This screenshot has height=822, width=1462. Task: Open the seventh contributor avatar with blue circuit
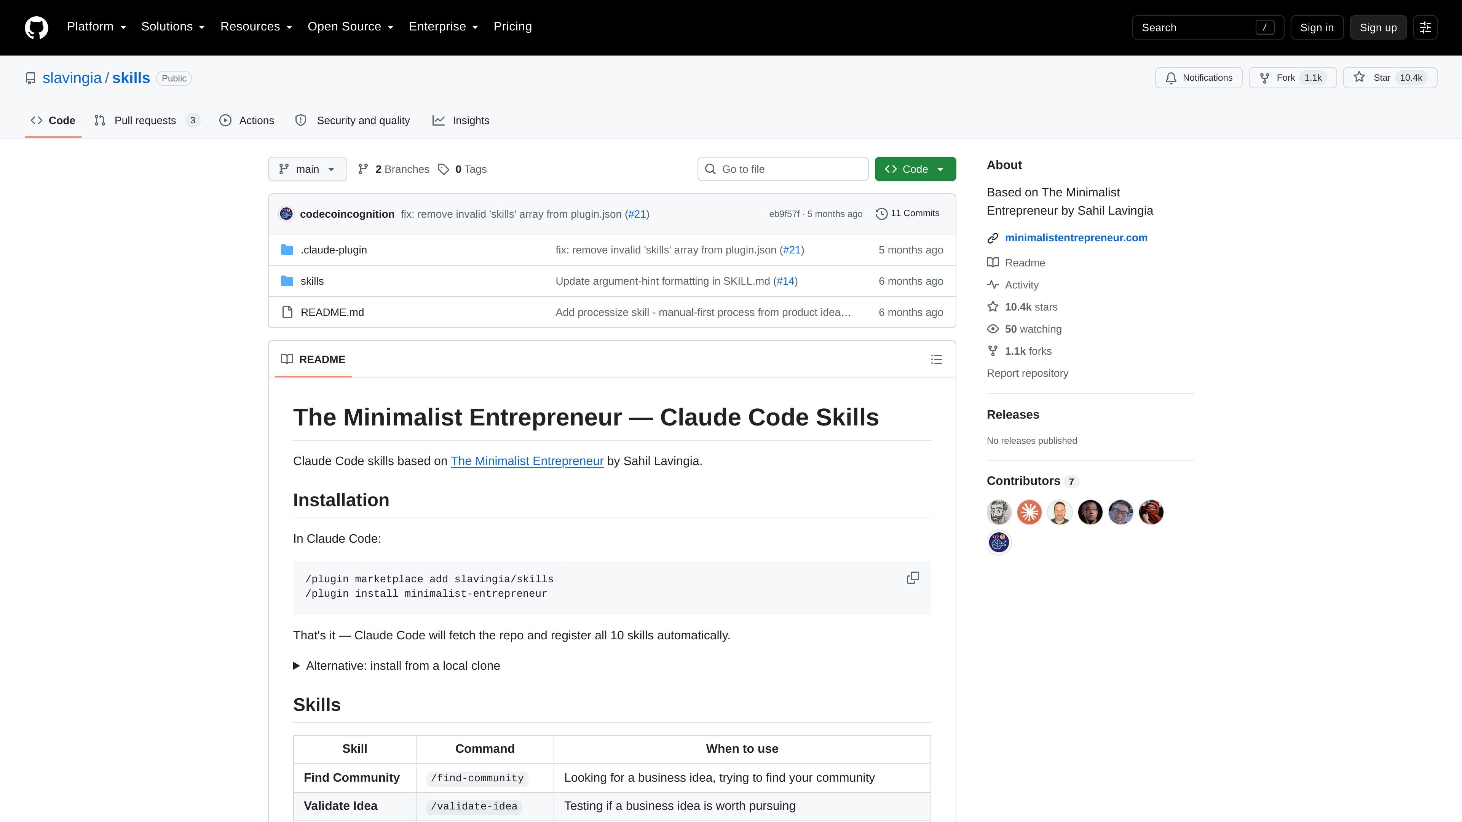999,543
